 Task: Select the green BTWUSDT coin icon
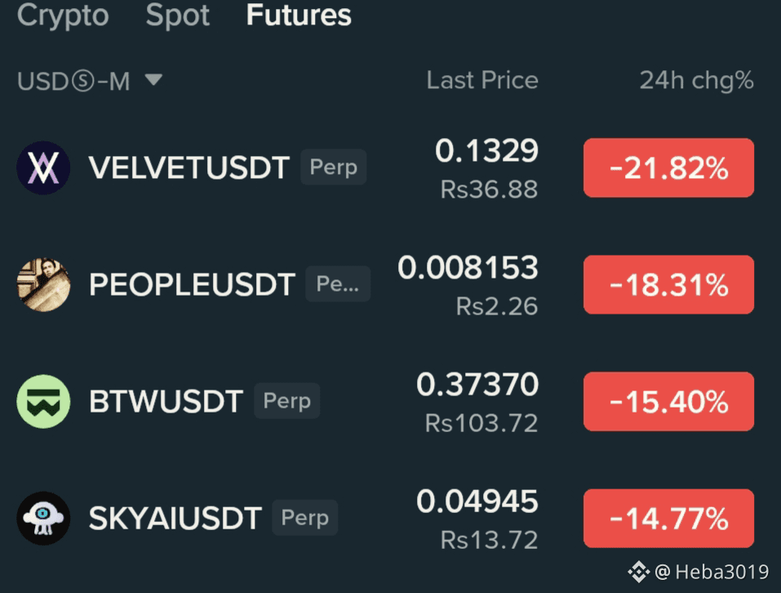pos(43,402)
